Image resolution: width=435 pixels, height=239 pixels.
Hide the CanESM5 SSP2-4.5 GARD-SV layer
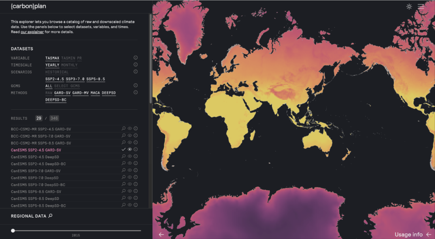click(130, 149)
